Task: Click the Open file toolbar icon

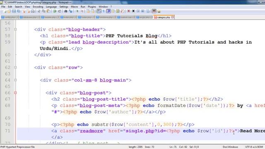Action: pos(9,11)
